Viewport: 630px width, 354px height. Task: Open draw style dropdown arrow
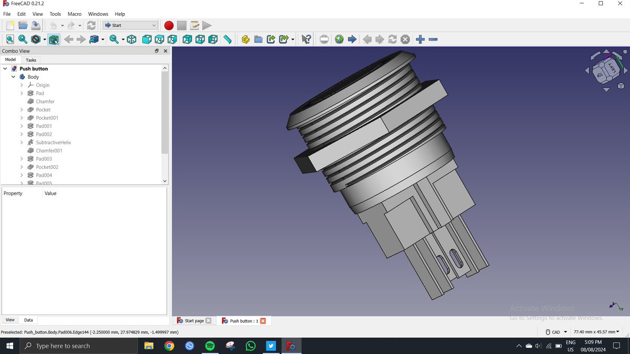pyautogui.click(x=45, y=39)
